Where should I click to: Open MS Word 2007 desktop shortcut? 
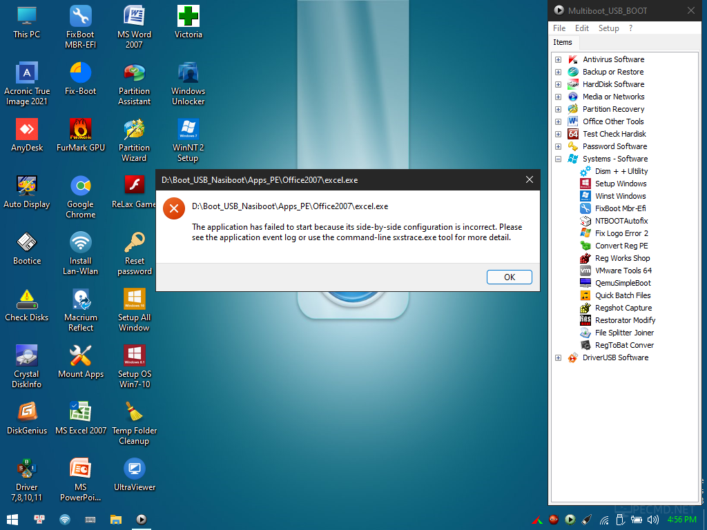(x=134, y=27)
